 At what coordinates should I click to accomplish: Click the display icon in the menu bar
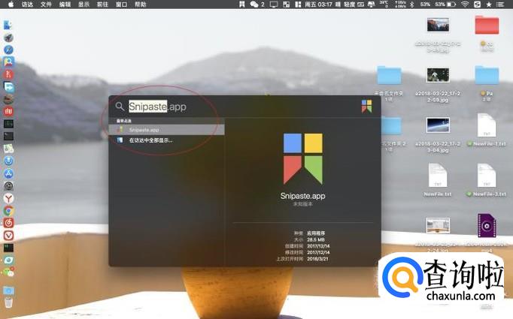[274, 5]
